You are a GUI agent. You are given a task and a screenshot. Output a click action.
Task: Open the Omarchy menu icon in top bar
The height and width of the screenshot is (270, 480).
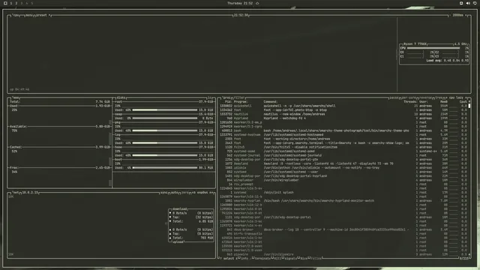(5, 3)
